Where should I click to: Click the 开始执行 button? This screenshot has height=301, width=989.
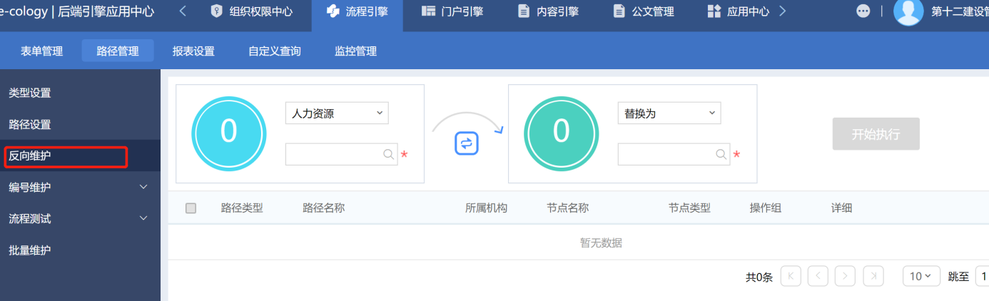click(876, 134)
